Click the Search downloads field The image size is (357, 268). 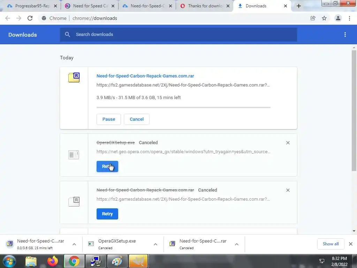tap(178, 35)
